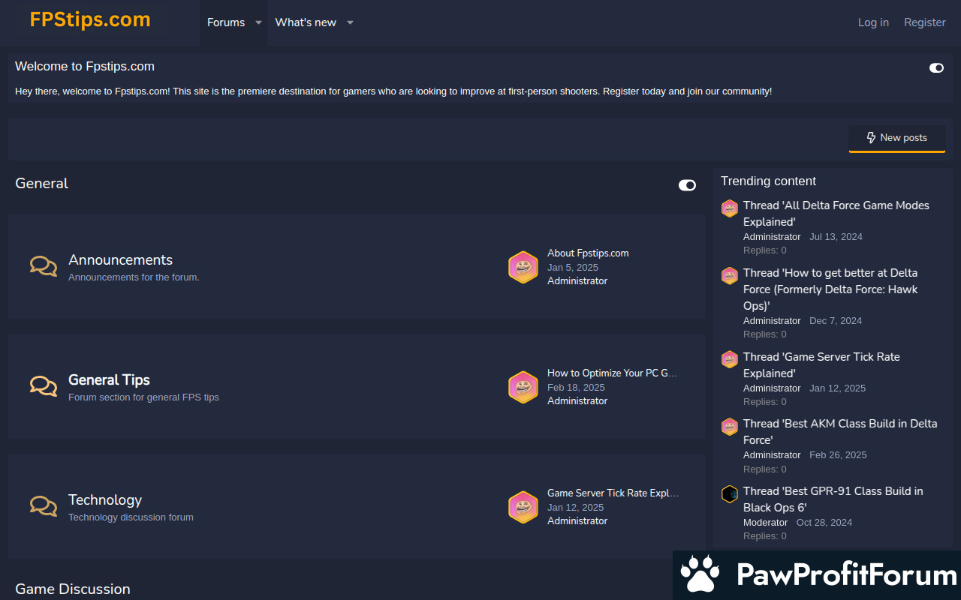Viewport: 961px width, 600px height.
Task: Select the Jan 5, 2025 date in Announcements row
Action: tap(573, 268)
